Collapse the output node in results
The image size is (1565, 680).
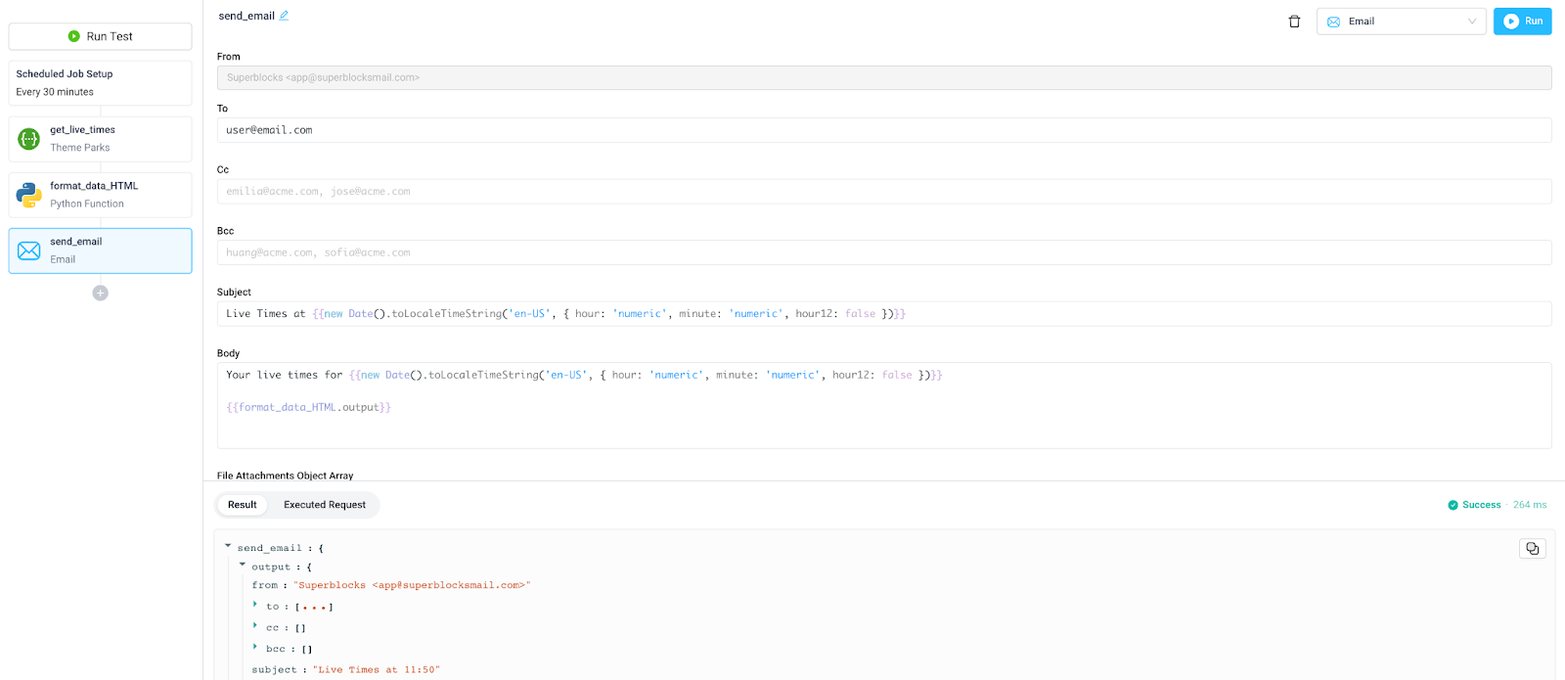coord(243,565)
